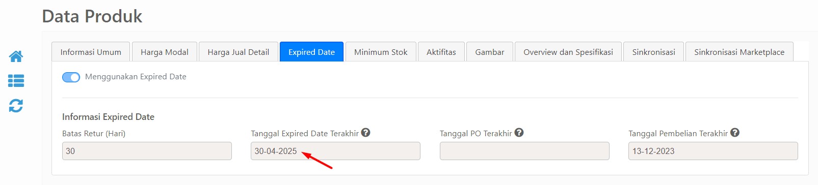Open the Gambar tab
Viewport: 818px width, 185px height.
tap(490, 52)
